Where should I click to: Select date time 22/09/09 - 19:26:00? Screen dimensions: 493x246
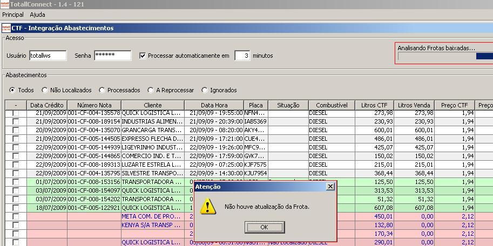tap(214, 147)
